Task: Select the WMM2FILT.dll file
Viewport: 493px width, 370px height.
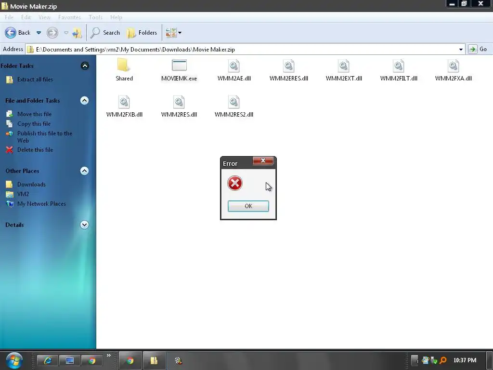Action: coord(398,70)
